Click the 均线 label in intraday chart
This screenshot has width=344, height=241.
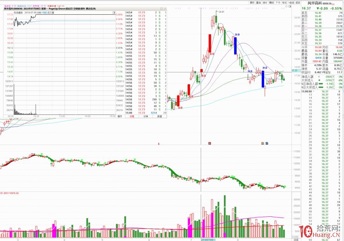click(44, 13)
